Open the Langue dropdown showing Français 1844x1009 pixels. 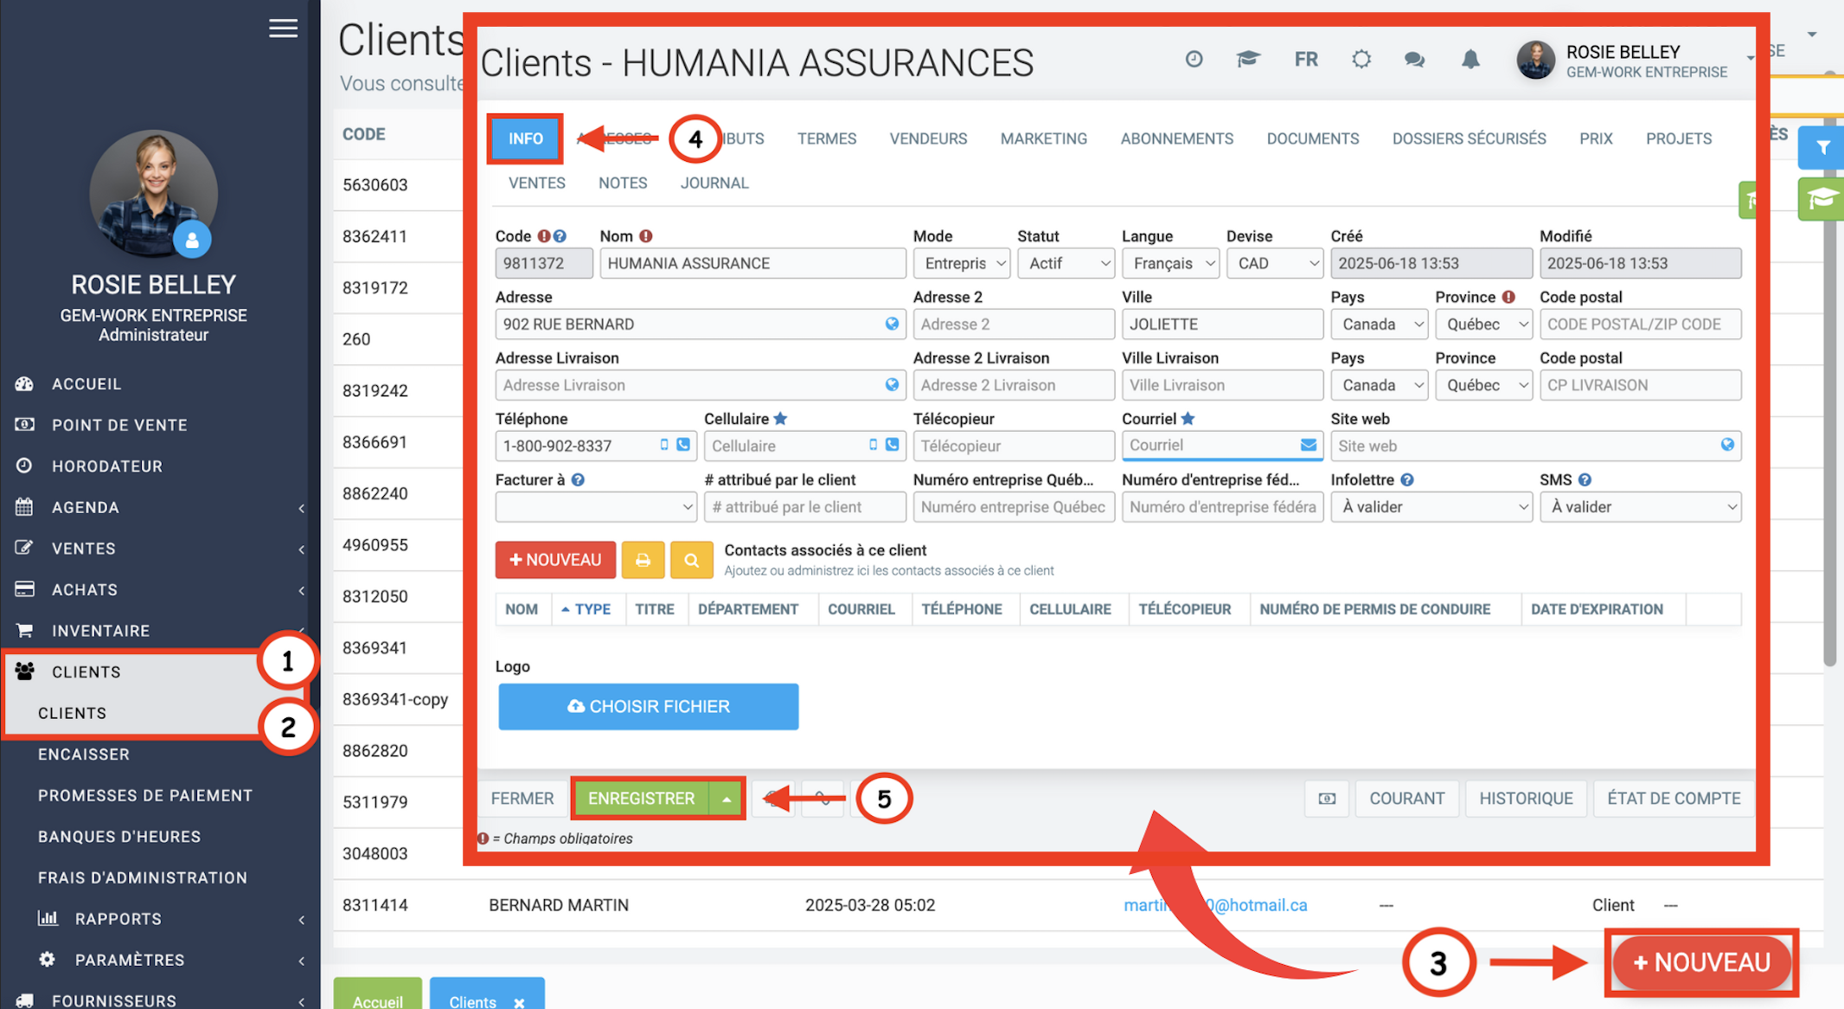coord(1170,263)
